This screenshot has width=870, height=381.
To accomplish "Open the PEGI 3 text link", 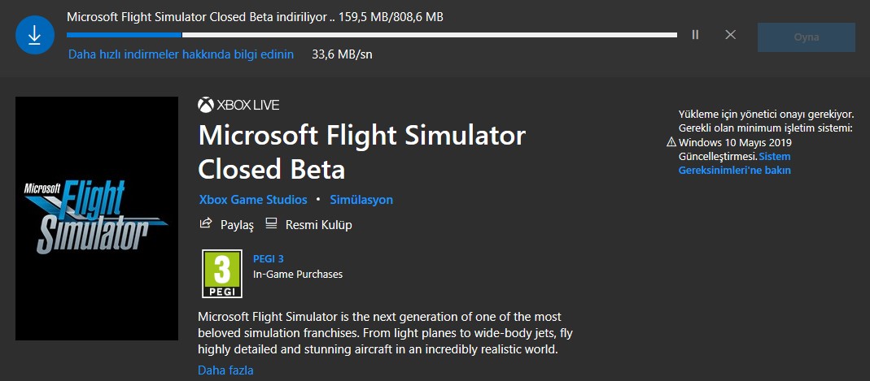I will 269,259.
